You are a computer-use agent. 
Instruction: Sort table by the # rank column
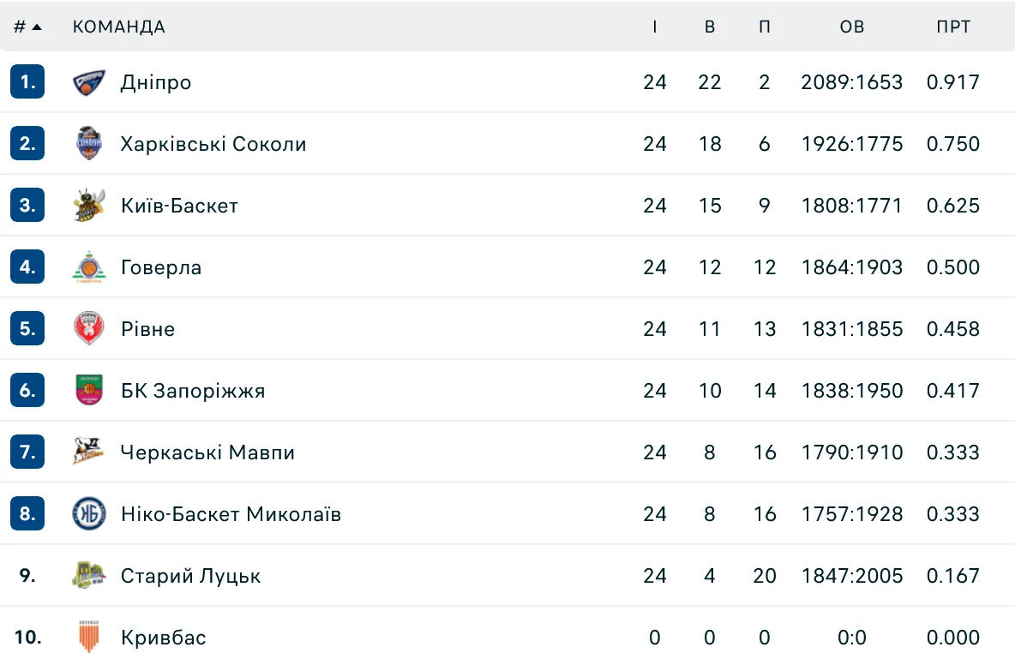point(27,27)
